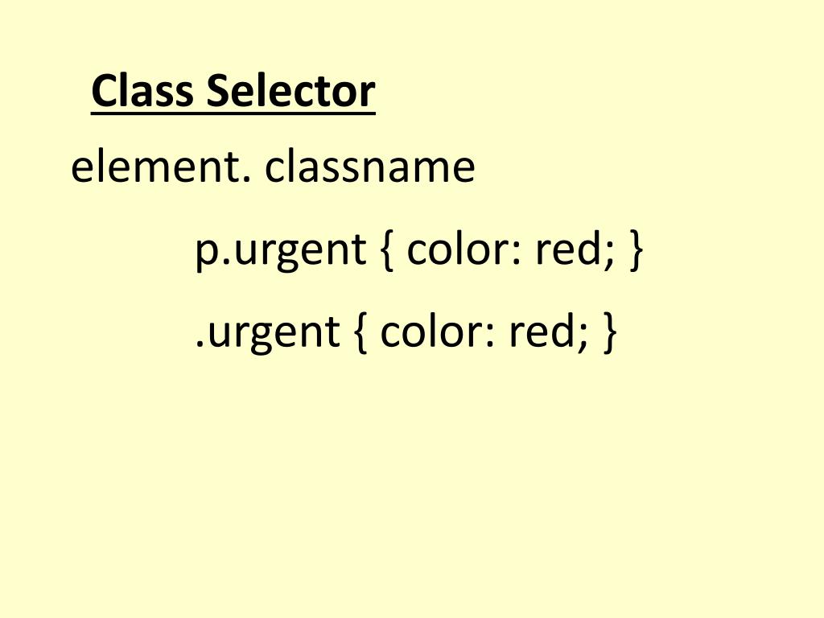Screen dimensions: 824x618
Task: Click the "Class Selector" heading
Action: point(233,91)
